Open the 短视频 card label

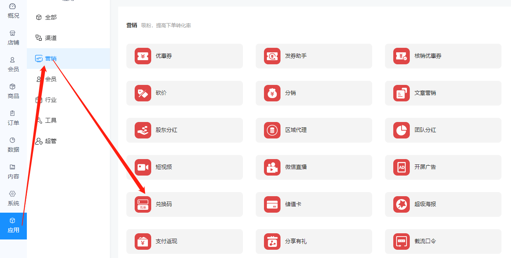click(x=164, y=167)
